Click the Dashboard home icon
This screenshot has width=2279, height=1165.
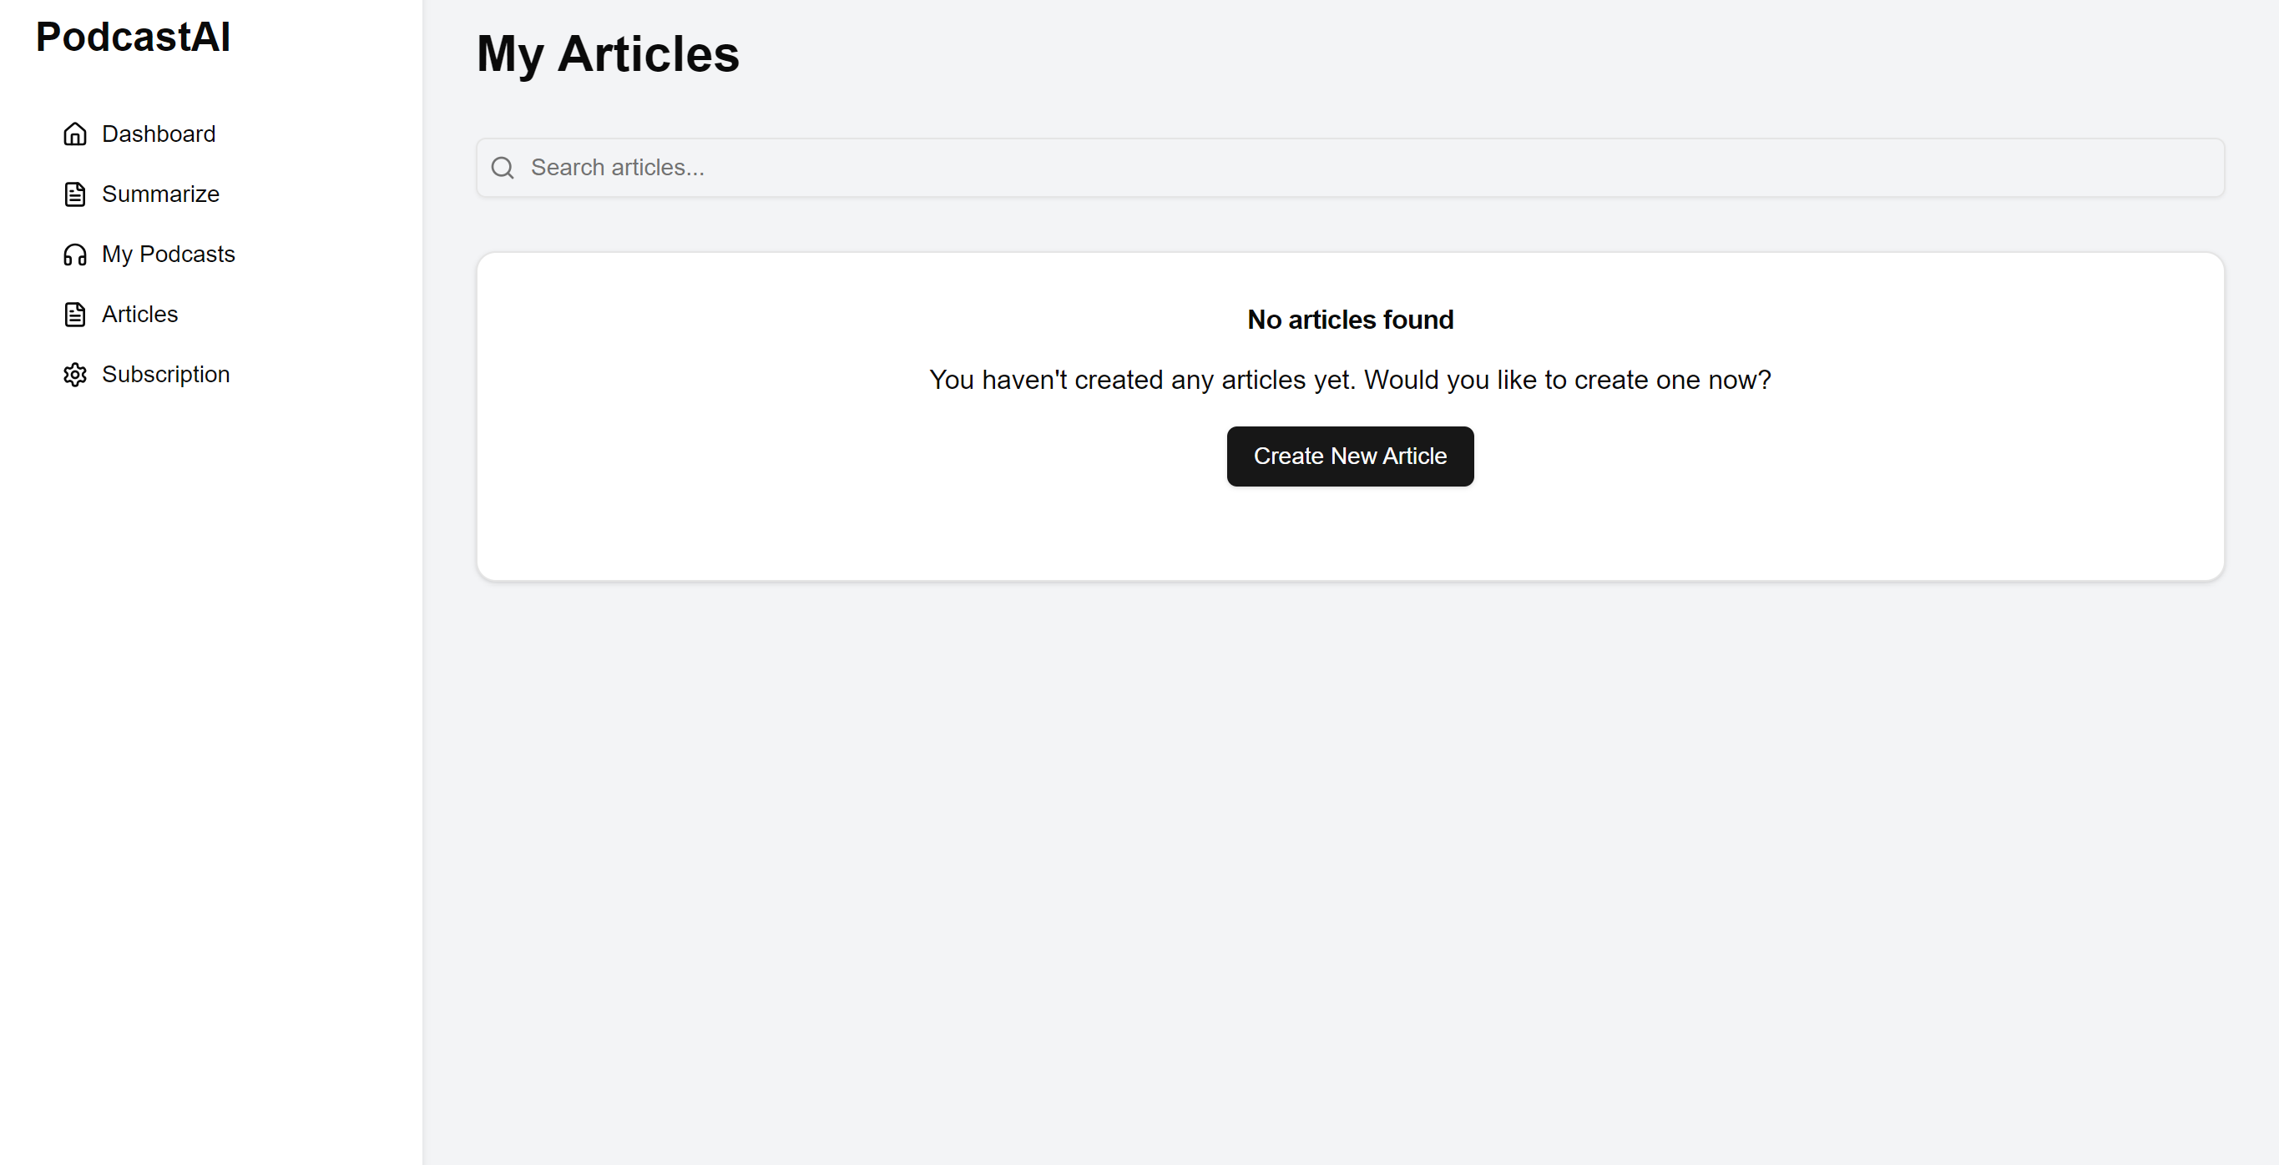[75, 134]
